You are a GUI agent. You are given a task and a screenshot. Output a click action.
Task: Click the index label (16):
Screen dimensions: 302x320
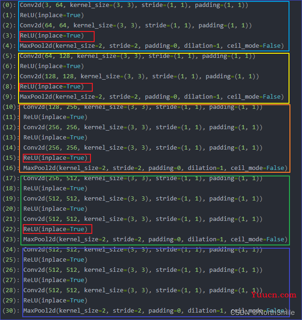tap(11, 168)
